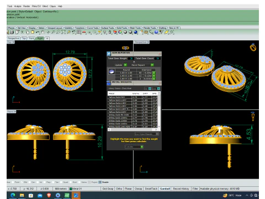Screen dimensions: 265x199
Task: Expand the system tray hidden icons chevron
Action: click(x=247, y=195)
